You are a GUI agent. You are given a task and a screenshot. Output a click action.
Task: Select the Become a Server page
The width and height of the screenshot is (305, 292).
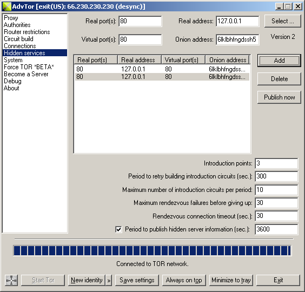pos(26,74)
